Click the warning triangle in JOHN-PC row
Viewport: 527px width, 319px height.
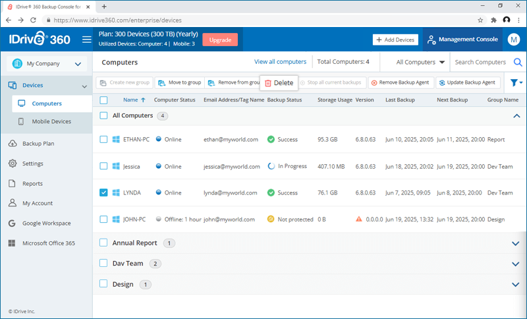359,219
